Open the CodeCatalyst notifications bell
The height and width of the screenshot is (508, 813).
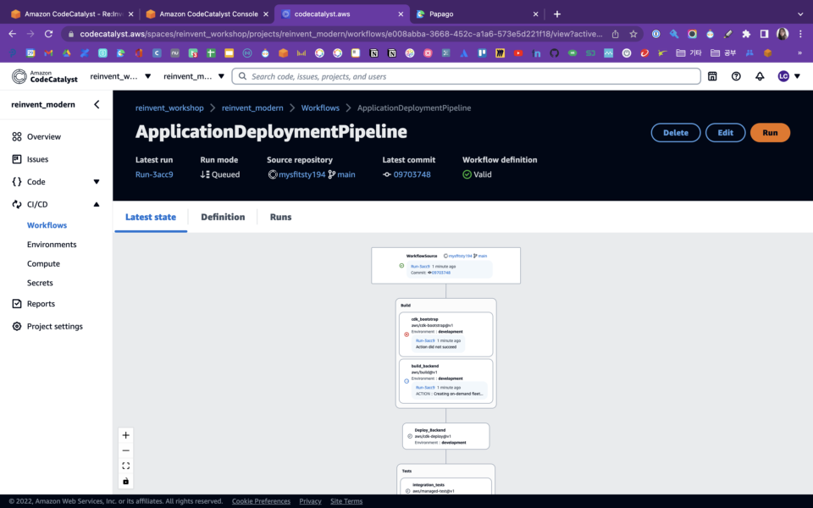click(x=759, y=75)
